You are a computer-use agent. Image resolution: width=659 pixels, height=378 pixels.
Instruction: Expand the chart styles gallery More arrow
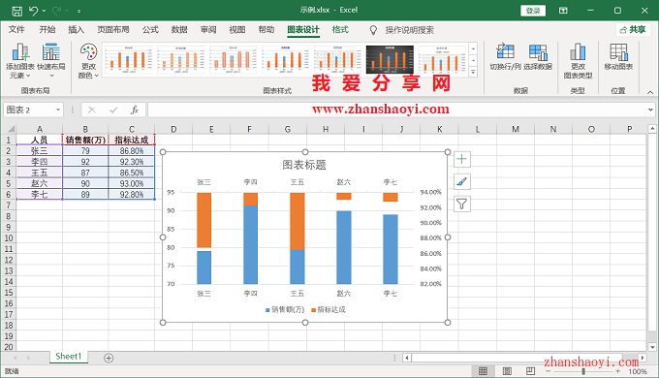(473, 73)
